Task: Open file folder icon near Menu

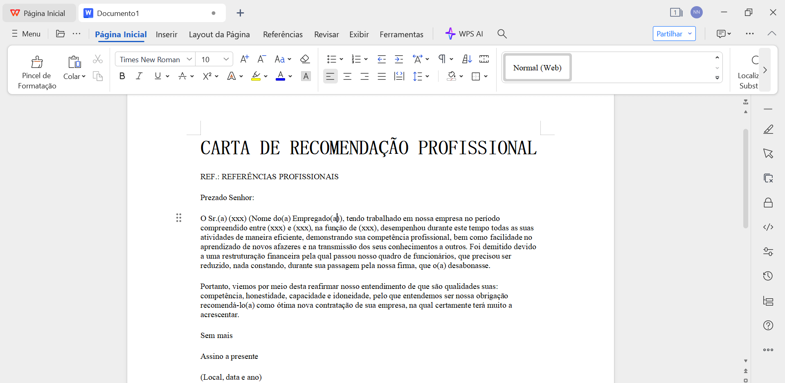Action: (60, 34)
